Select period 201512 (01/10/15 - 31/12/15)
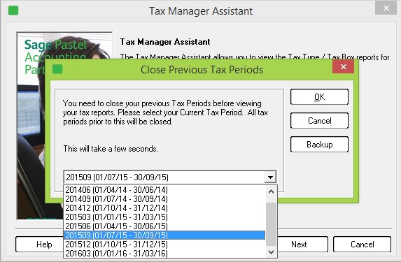The image size is (401, 262). (164, 244)
